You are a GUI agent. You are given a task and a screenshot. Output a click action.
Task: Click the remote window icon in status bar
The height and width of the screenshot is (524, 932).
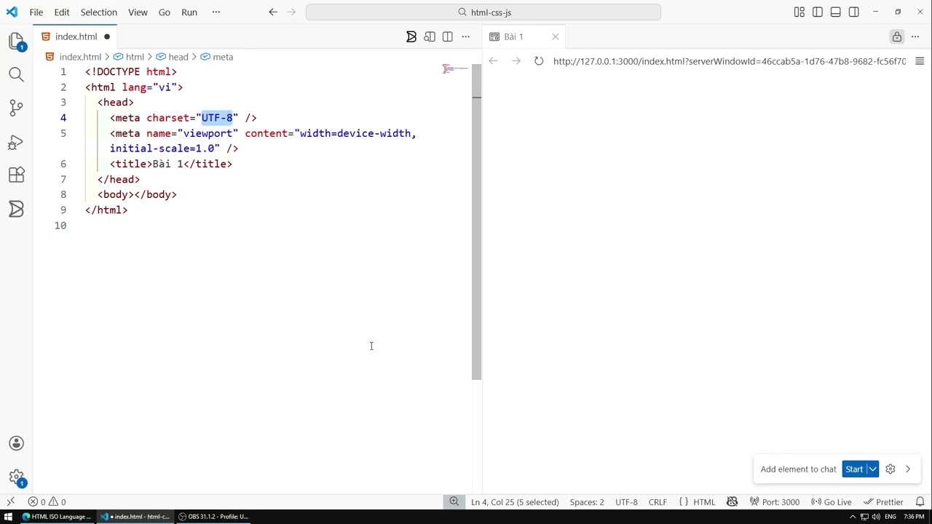click(11, 501)
